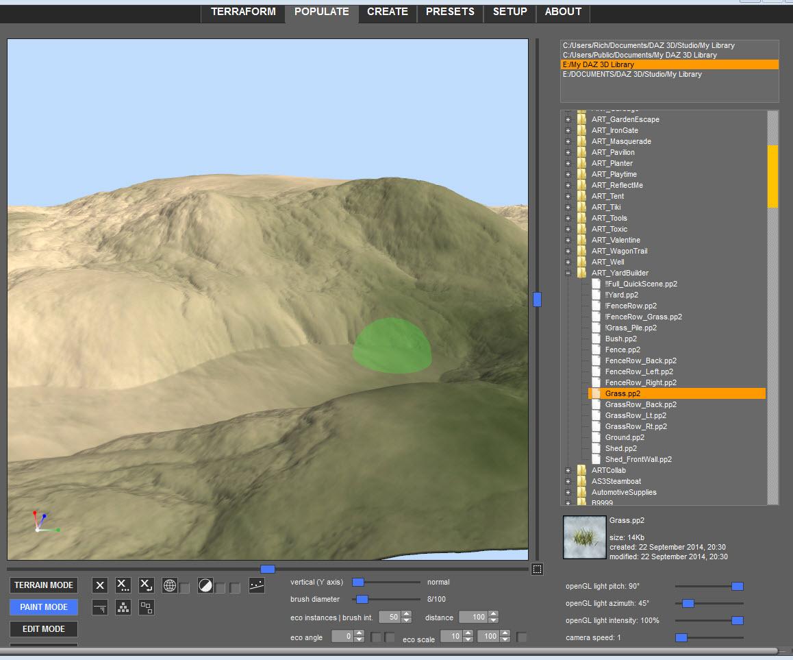Viewport: 793px width, 660px height.
Task: Toggle the checkbox after eco scale fields
Action: tap(521, 637)
